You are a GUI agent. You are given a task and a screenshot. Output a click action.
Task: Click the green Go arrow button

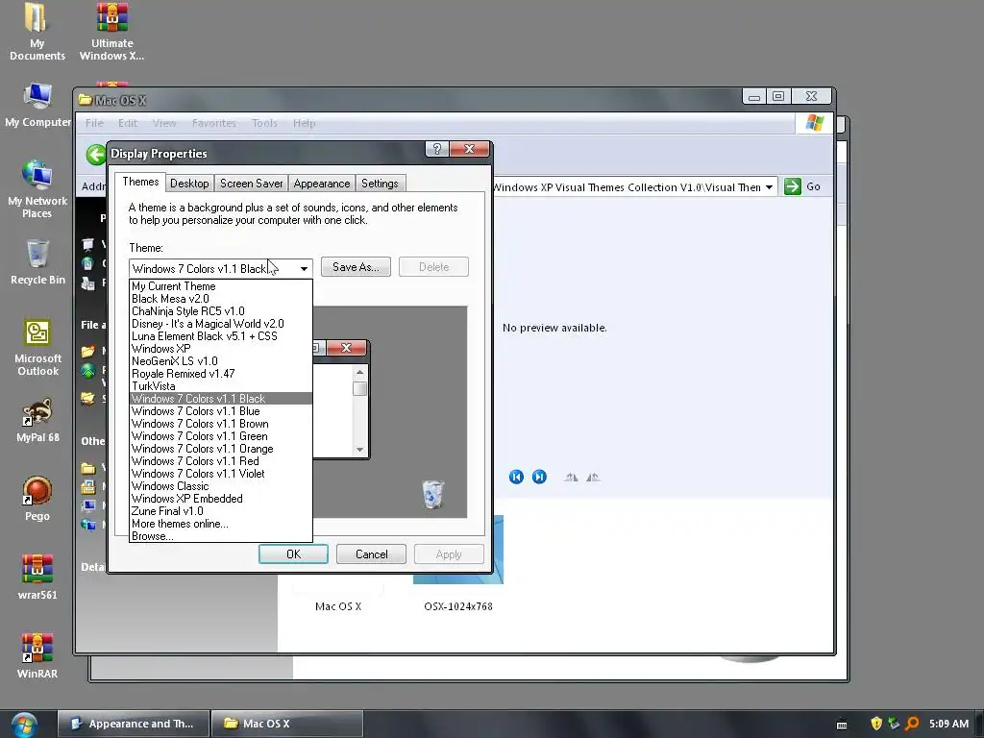point(793,186)
